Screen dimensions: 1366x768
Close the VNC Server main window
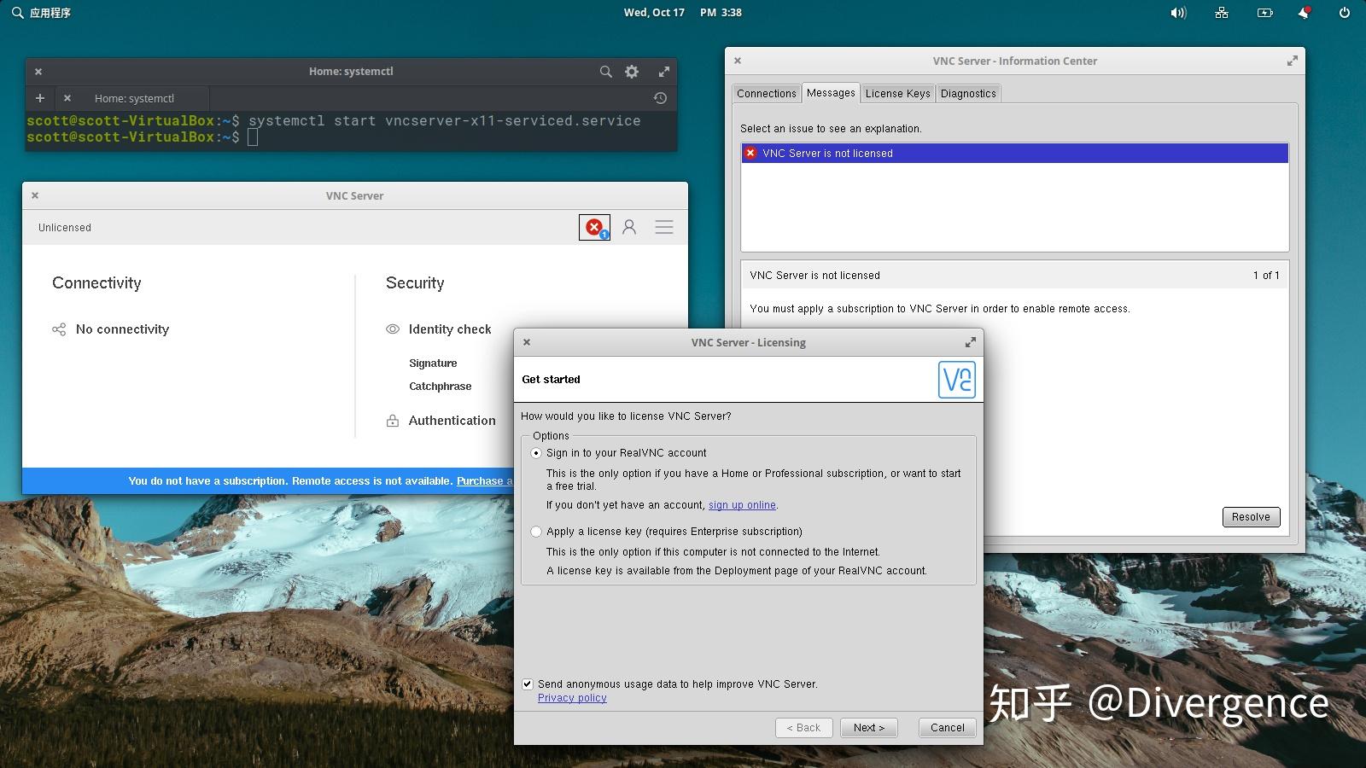point(35,195)
